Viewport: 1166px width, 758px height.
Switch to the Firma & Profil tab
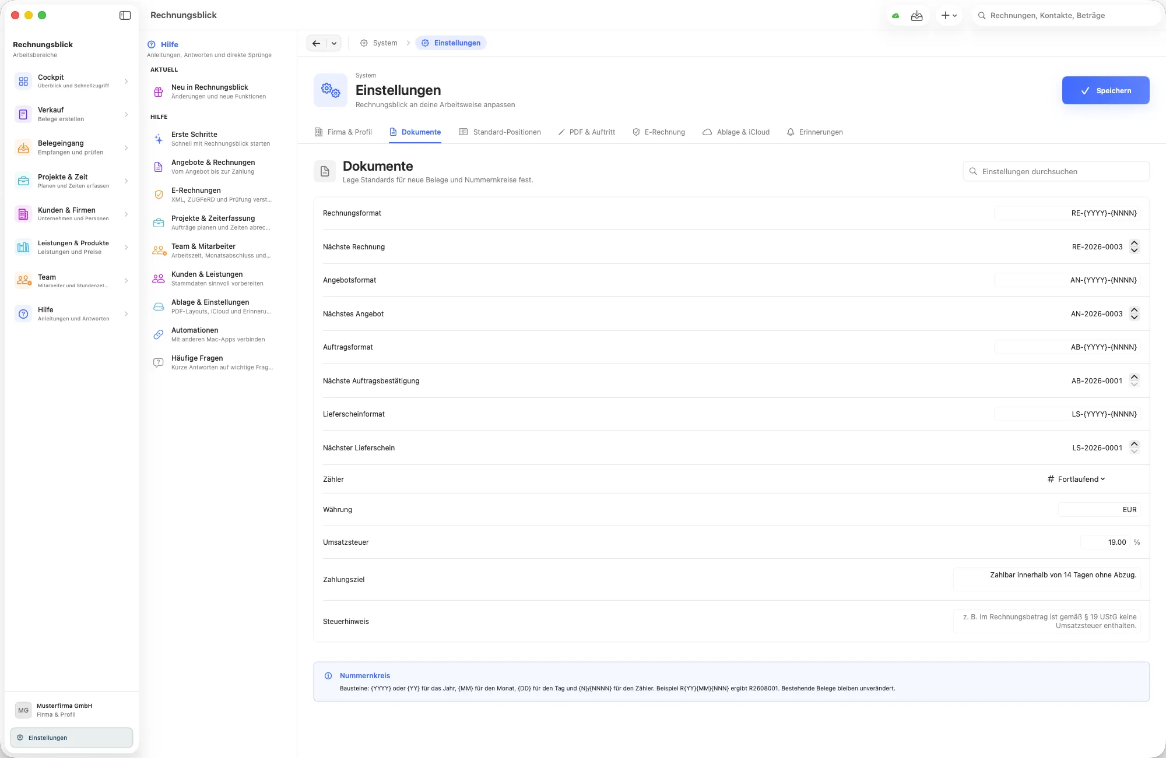[x=343, y=132]
